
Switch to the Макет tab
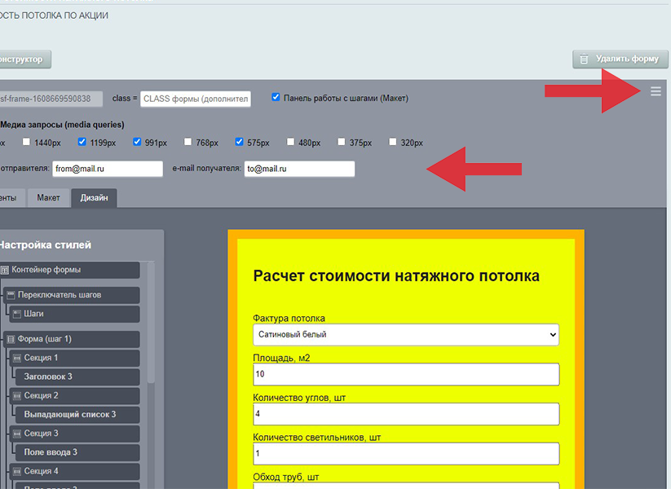tap(48, 198)
